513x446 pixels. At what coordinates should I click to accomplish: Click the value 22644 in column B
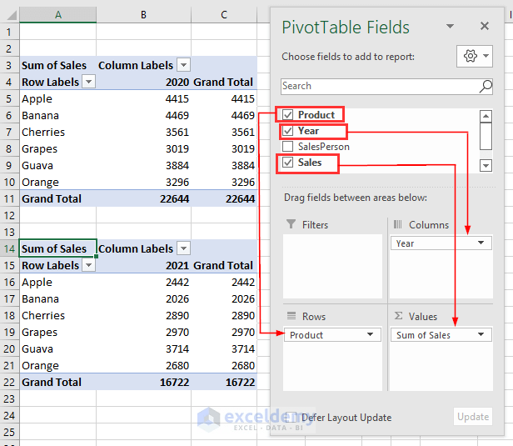(x=143, y=198)
